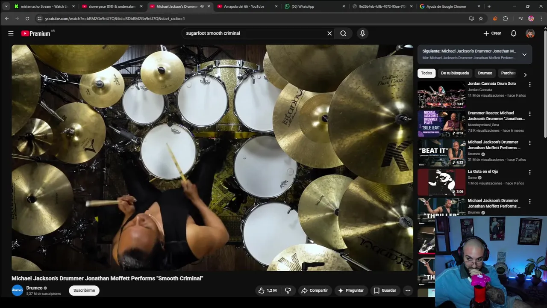Click '5,37 M de suscriptores' text

(44, 294)
